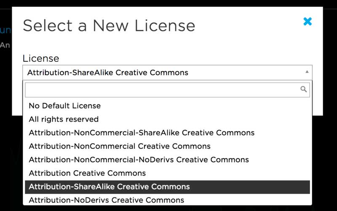This screenshot has width=337, height=211.
Task: Click the magnifier icon in the search box
Action: [303, 89]
